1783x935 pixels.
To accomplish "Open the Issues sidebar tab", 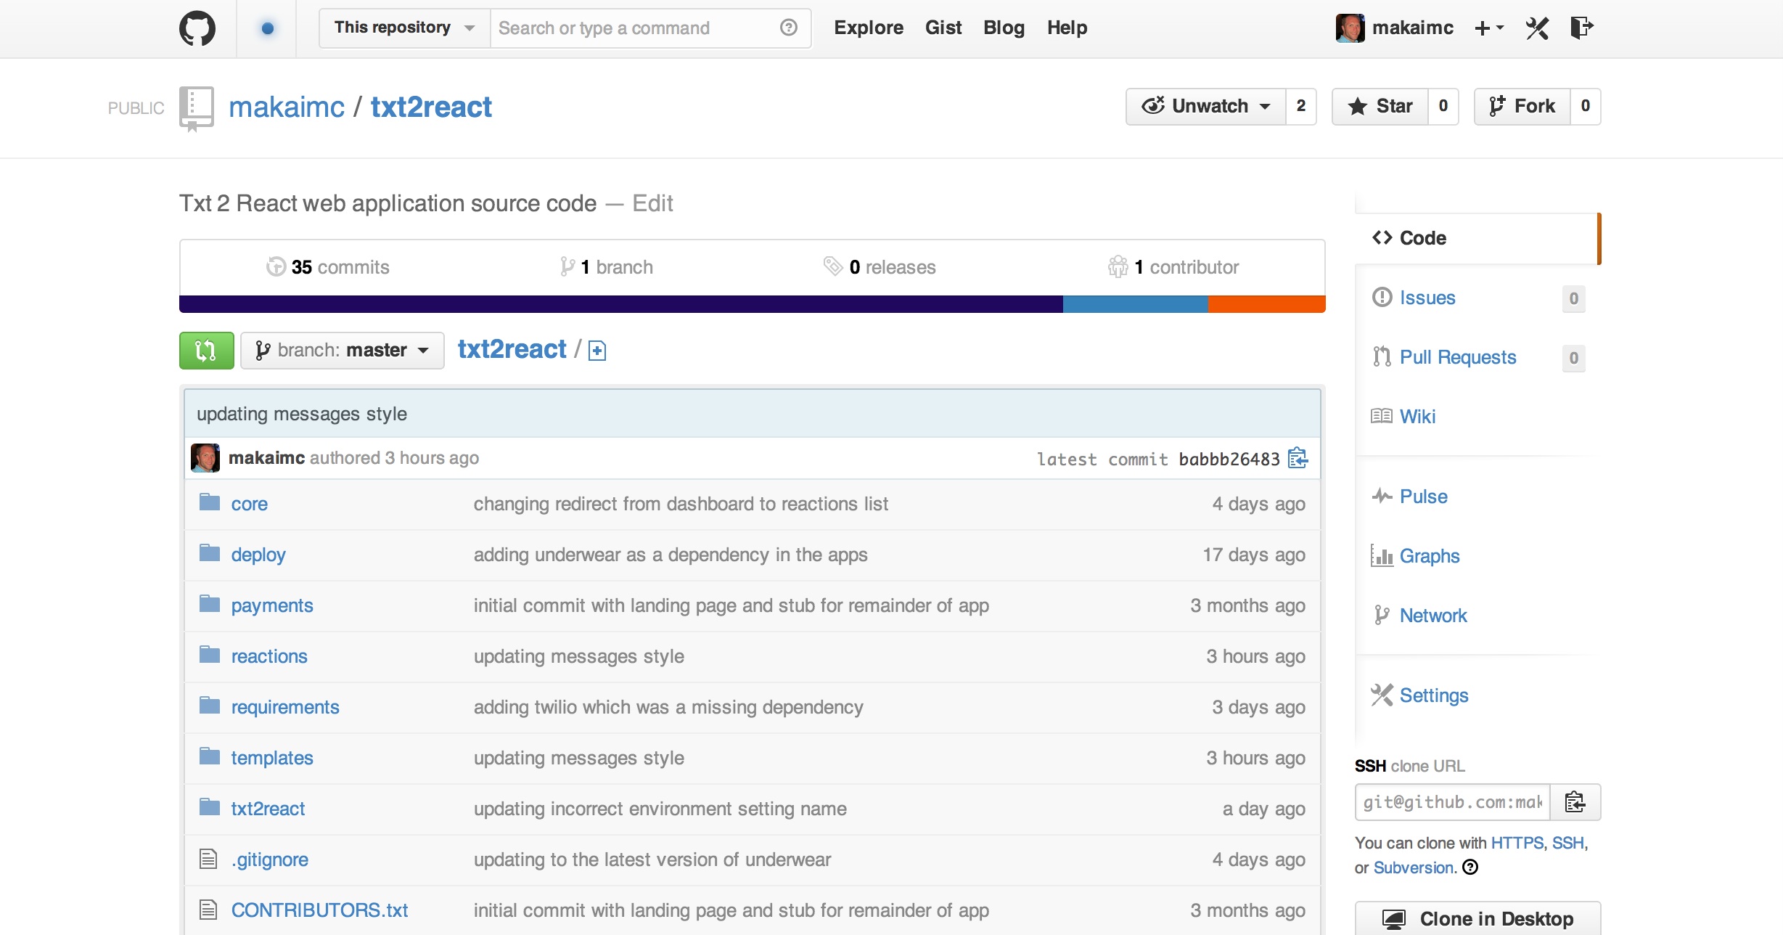I will tap(1427, 298).
